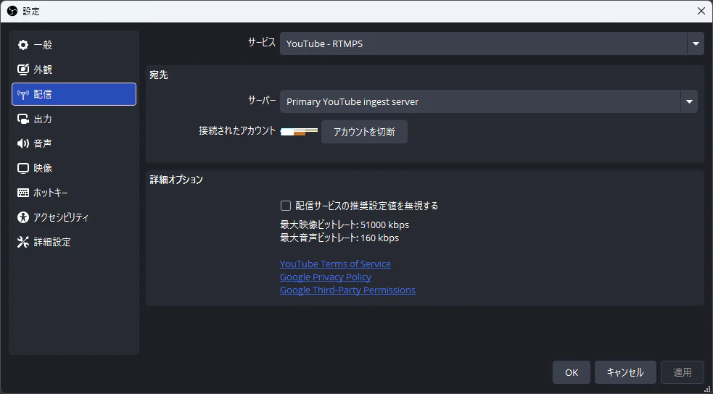Click the ホットキー keyboard icon

(23, 193)
